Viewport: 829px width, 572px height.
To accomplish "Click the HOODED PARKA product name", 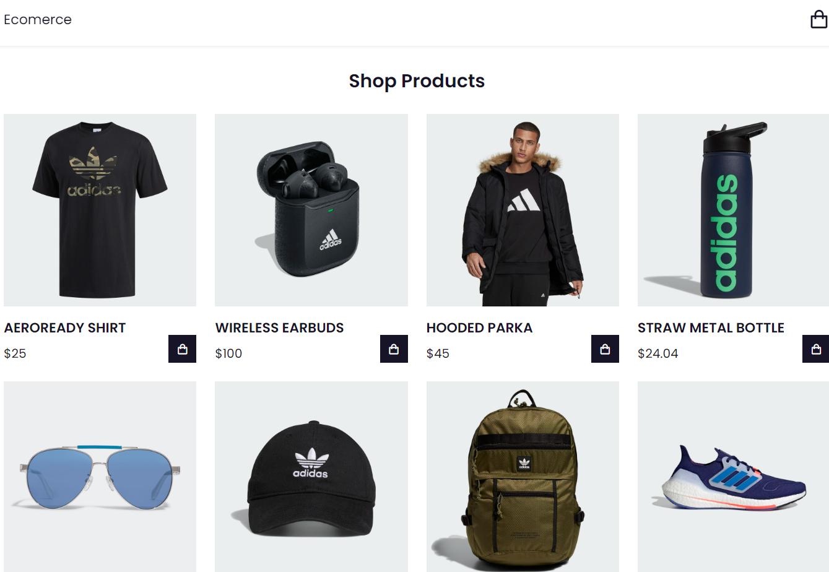I will (479, 328).
